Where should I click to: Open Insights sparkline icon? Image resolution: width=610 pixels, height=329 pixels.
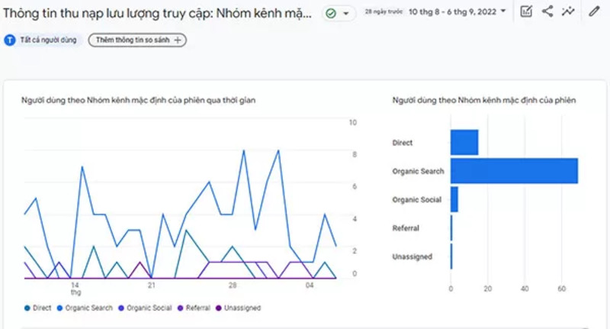click(x=568, y=11)
